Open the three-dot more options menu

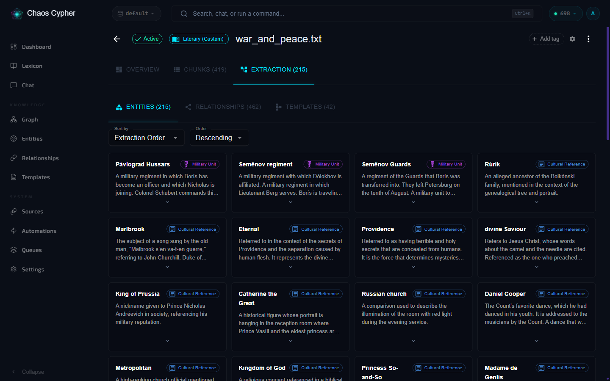coord(588,39)
